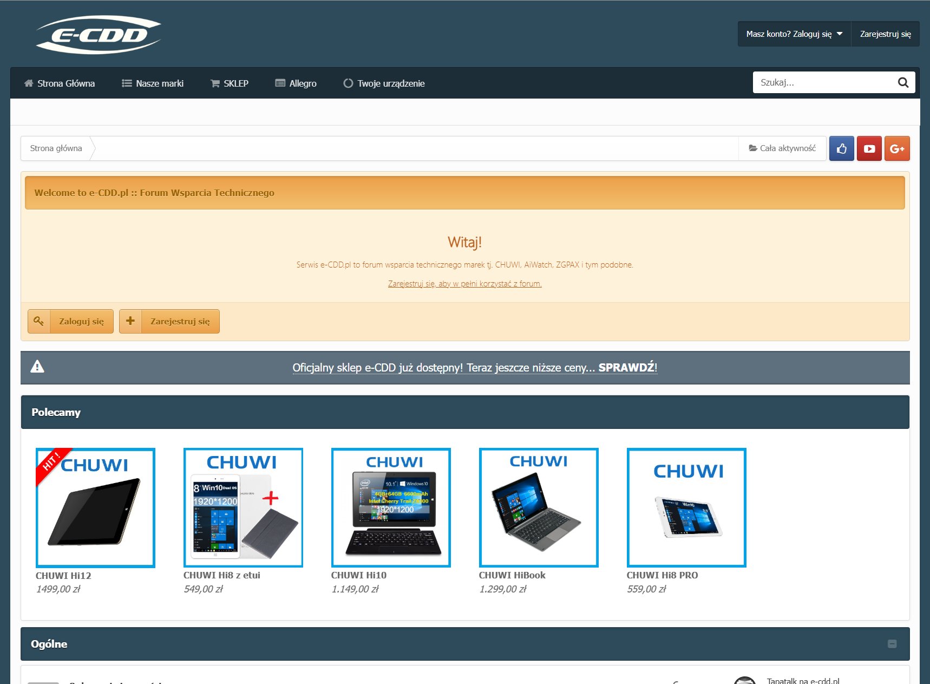Image resolution: width=930 pixels, height=684 pixels.
Task: Open the Facebook like icon button
Action: pyautogui.click(x=841, y=148)
